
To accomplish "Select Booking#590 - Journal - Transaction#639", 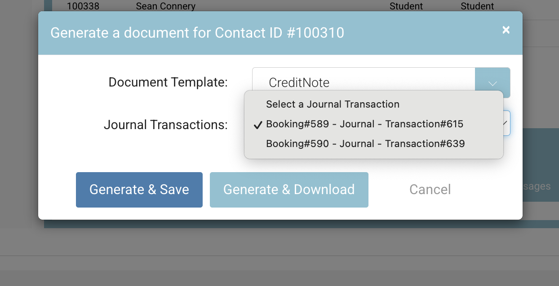I will click(365, 143).
